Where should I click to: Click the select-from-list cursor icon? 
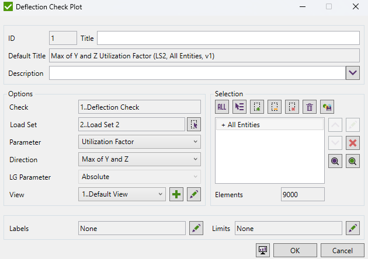[239, 106]
